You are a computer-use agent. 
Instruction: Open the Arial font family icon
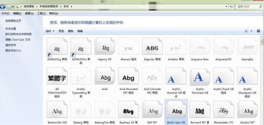105,78
